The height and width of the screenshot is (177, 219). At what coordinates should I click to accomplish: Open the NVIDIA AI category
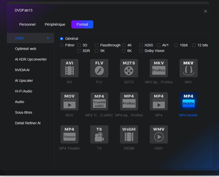coord(22,70)
